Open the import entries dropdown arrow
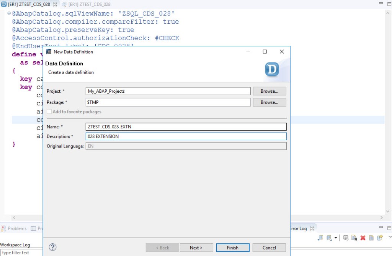The height and width of the screenshot is (256, 392). pos(336,238)
